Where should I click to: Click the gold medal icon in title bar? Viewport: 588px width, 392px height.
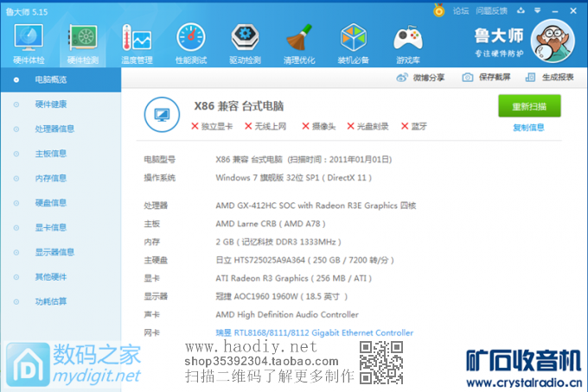click(438, 10)
